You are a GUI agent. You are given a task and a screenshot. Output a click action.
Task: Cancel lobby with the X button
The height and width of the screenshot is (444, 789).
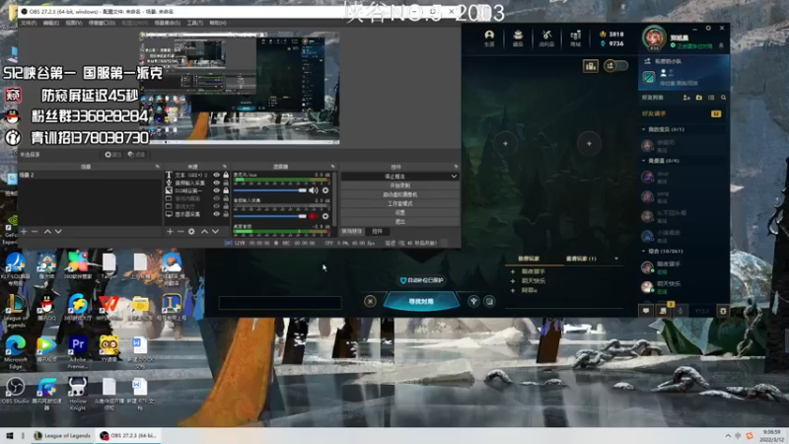click(x=371, y=302)
